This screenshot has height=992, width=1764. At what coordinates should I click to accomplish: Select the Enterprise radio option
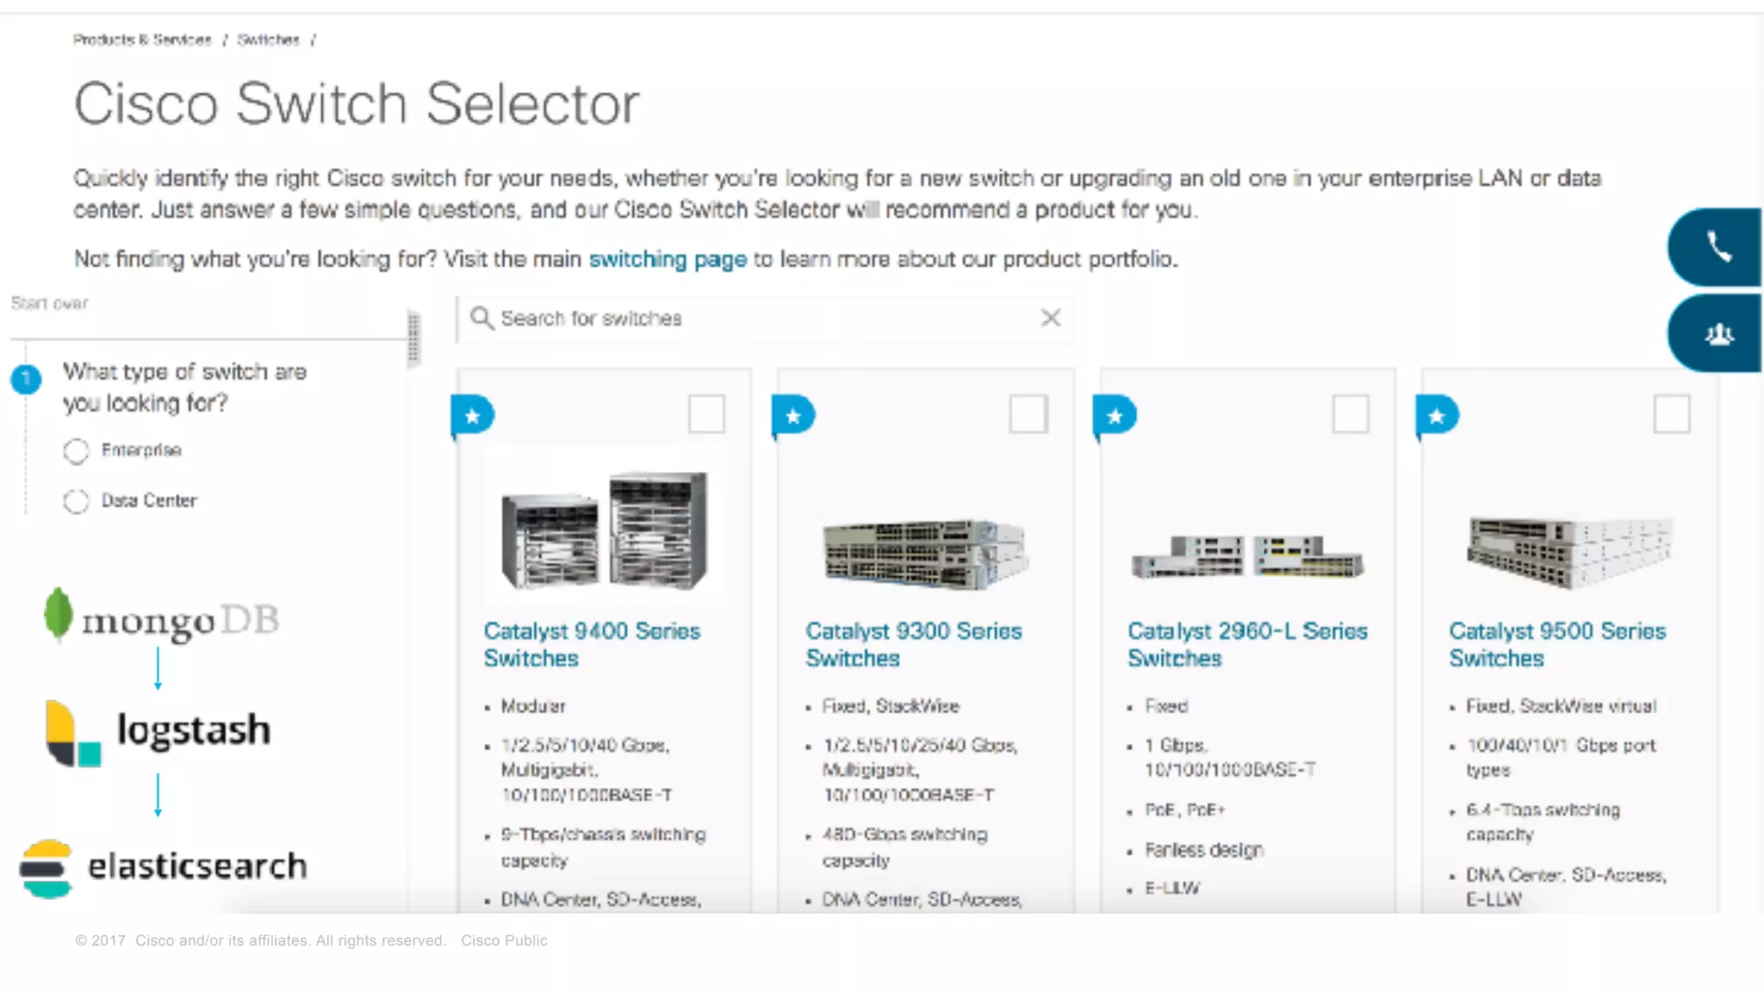(76, 451)
